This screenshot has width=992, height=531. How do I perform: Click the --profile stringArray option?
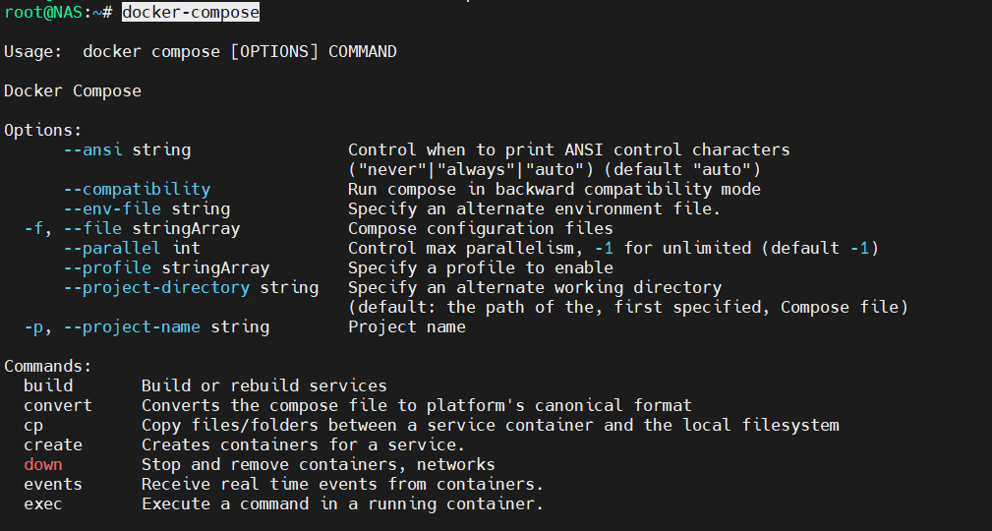pyautogui.click(x=166, y=267)
